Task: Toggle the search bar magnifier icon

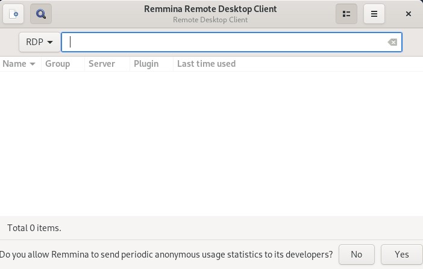Action: [41, 14]
